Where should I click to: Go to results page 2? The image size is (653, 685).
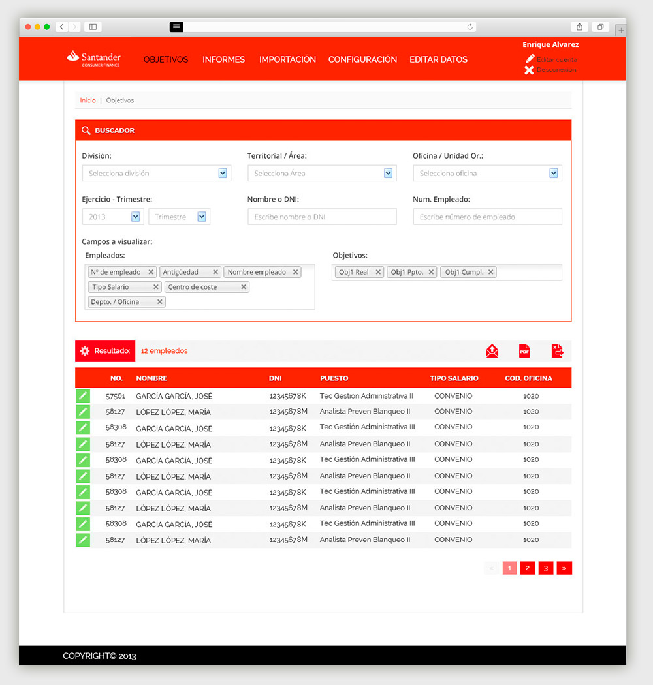[528, 568]
